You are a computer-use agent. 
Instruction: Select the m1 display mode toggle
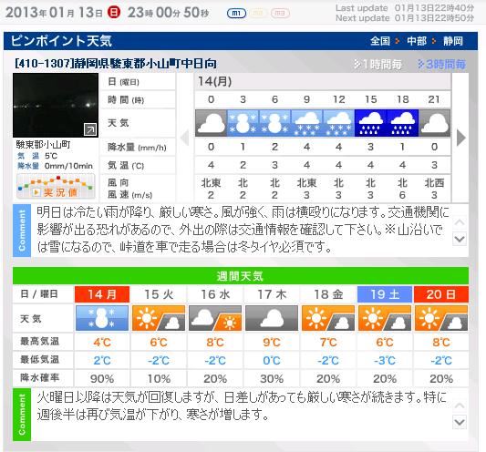(236, 14)
